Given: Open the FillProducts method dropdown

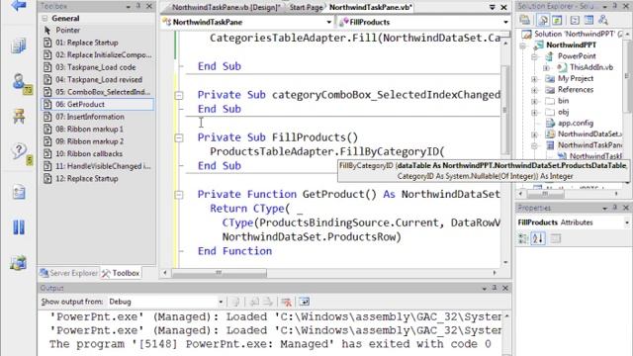Looking at the screenshot, I should (x=505, y=22).
